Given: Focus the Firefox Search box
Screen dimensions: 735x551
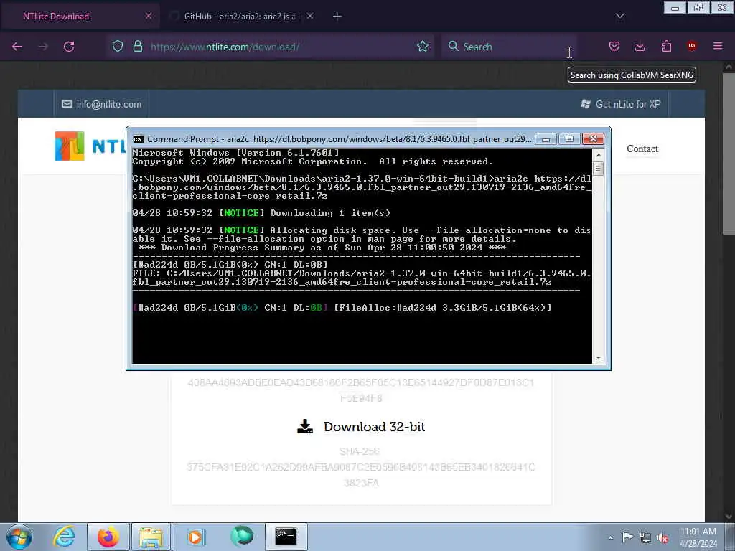Looking at the screenshot, I should pyautogui.click(x=509, y=47).
